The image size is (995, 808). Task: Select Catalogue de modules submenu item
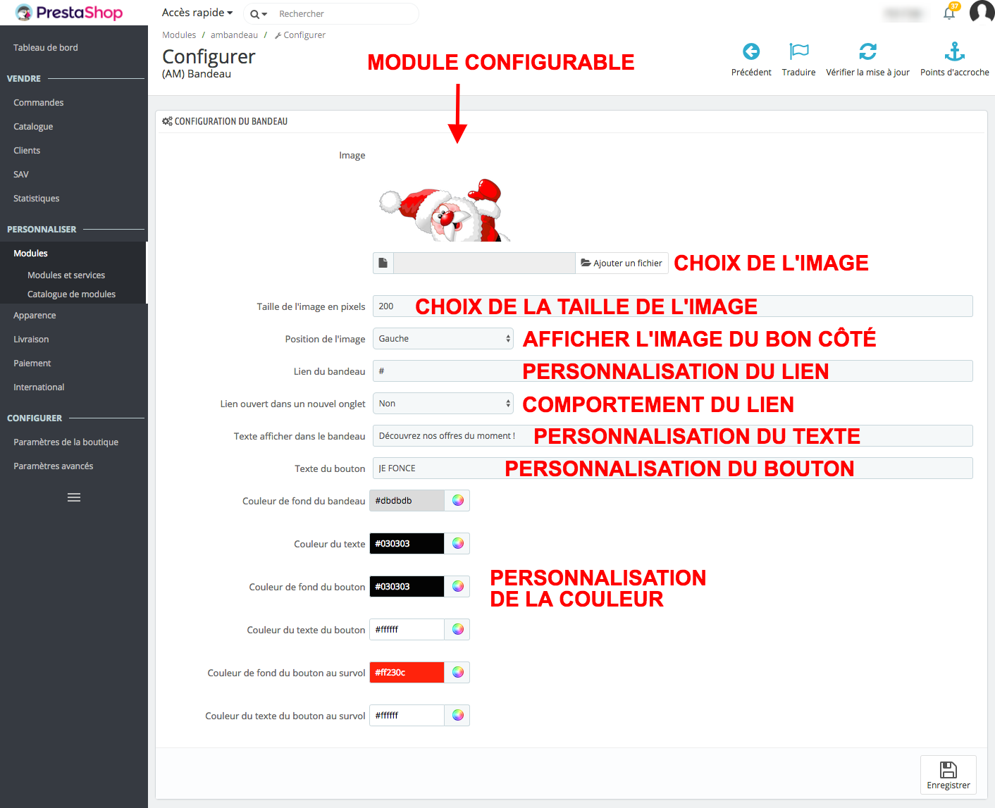71,294
